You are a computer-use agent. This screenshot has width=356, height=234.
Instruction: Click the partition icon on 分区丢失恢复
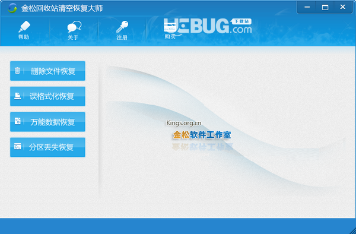[17, 147]
